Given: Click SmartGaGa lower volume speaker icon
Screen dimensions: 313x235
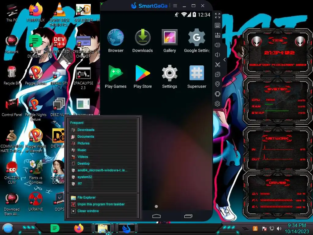Looking at the screenshot, I should (x=218, y=55).
